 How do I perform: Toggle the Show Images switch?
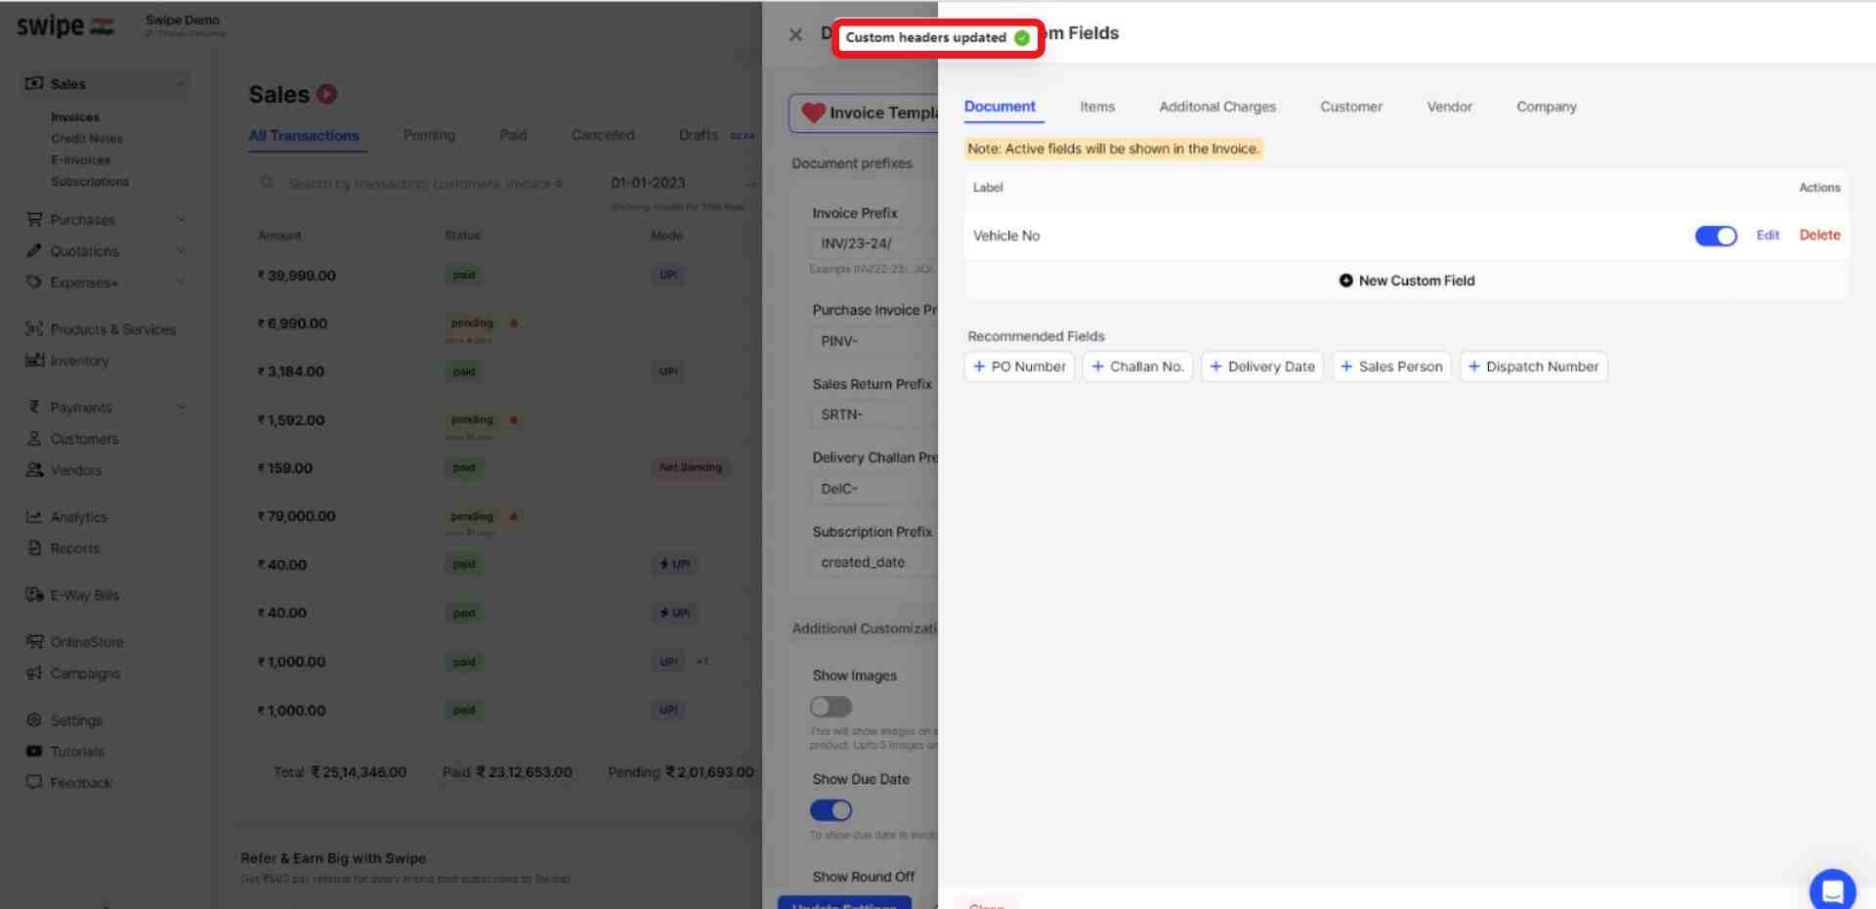coord(831,707)
